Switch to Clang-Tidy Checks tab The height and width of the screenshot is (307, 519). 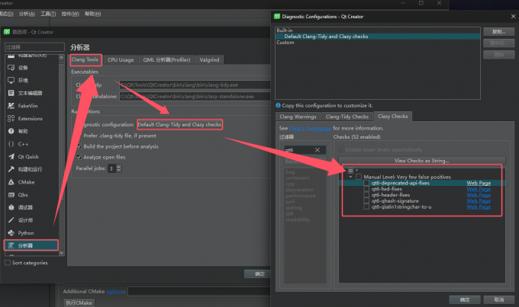(347, 117)
